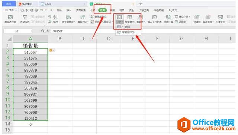Click 删除重复项 remove duplicates
This screenshot has width=238, height=135.
click(98, 16)
